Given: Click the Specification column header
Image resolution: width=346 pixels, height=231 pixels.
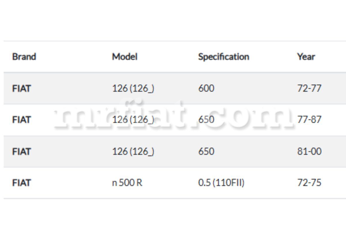Looking at the screenshot, I should (223, 57).
